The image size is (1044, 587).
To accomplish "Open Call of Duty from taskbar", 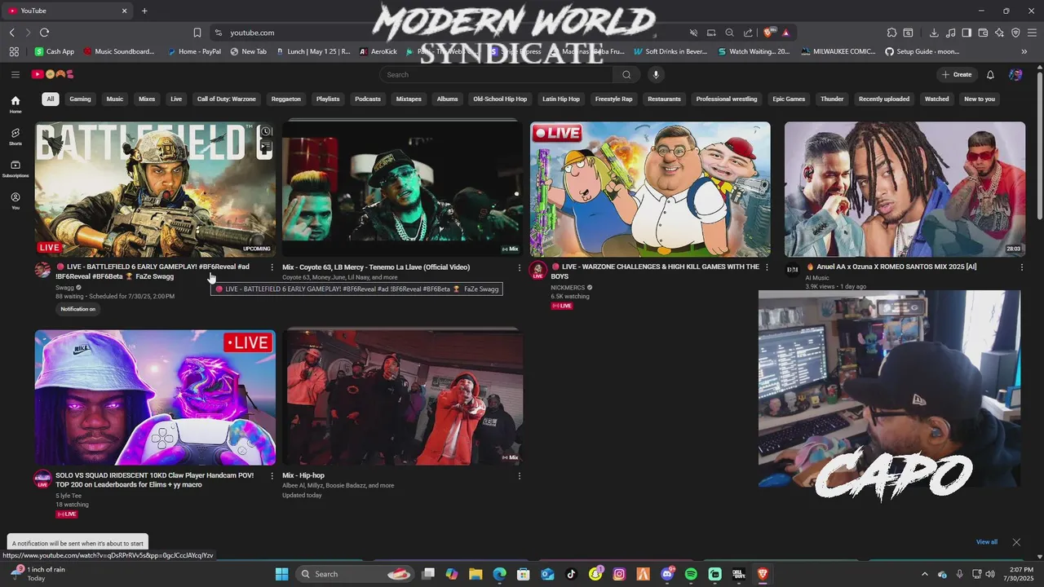I will 739,574.
